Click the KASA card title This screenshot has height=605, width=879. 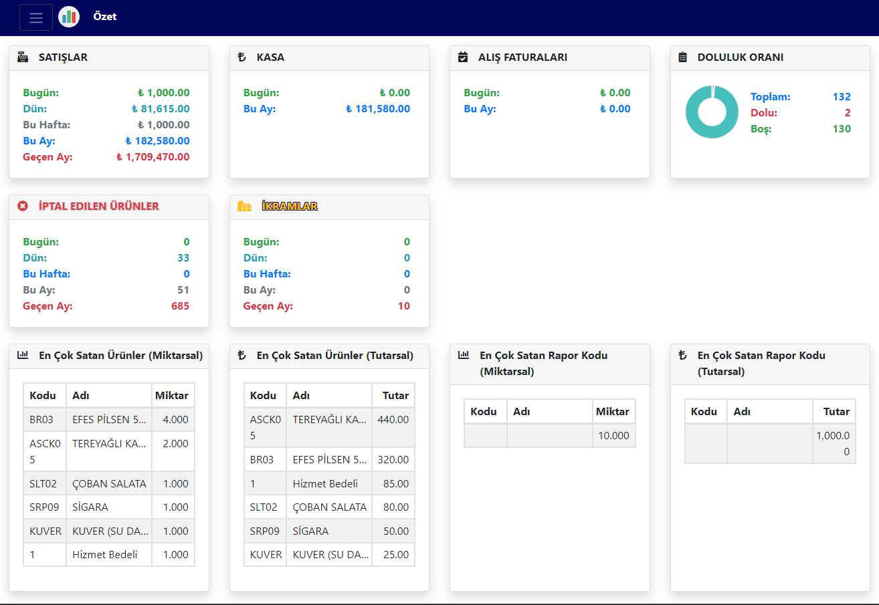270,57
